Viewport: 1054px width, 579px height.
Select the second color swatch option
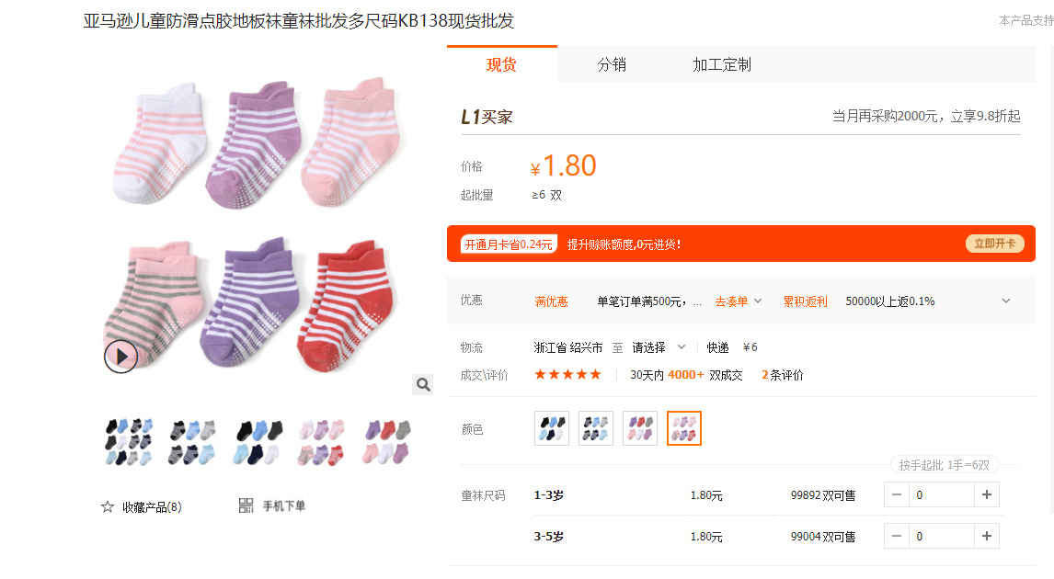click(596, 428)
